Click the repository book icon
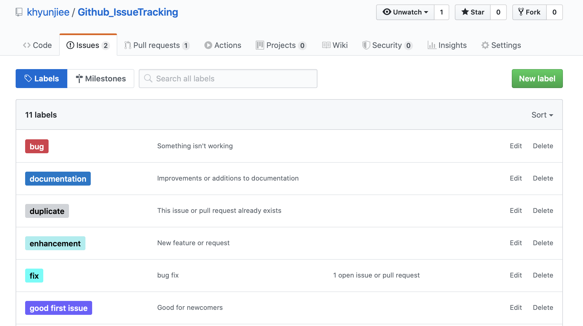 pos(19,12)
